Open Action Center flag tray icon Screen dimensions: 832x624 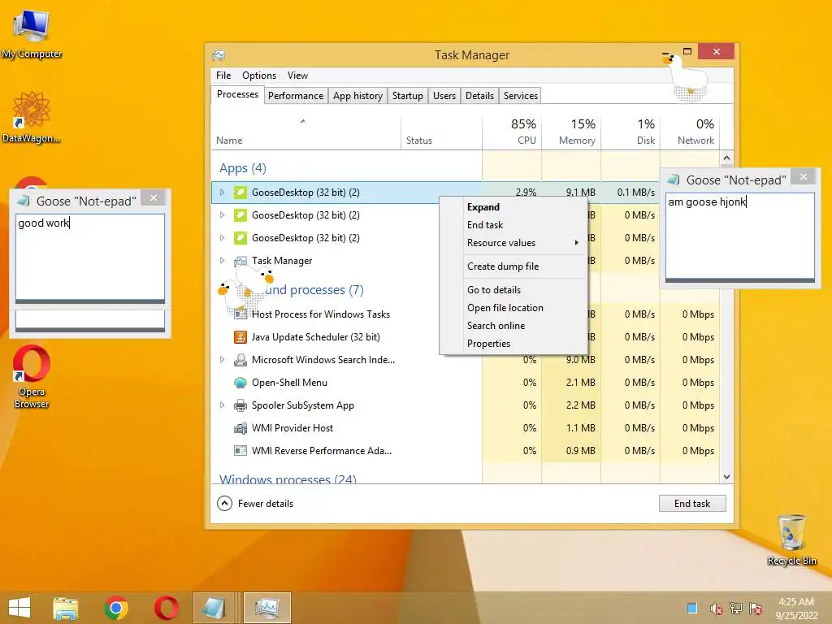(756, 608)
